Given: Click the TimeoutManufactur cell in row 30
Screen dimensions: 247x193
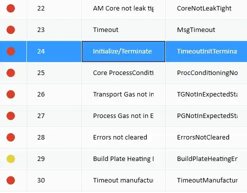Looking at the screenshot, I should coord(206,180).
